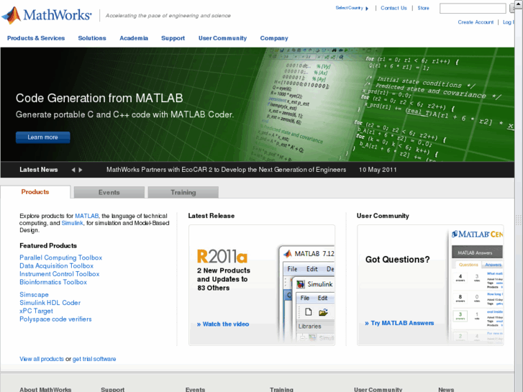This screenshot has width=523, height=392.
Task: Follow the MATLAB link in description
Action: (x=87, y=216)
